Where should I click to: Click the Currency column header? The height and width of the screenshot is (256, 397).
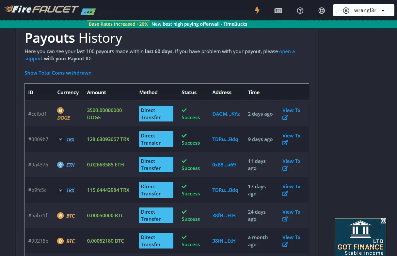68,92
